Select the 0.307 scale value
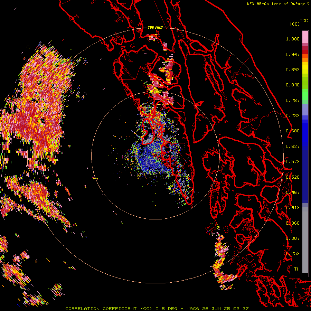 click(293, 238)
